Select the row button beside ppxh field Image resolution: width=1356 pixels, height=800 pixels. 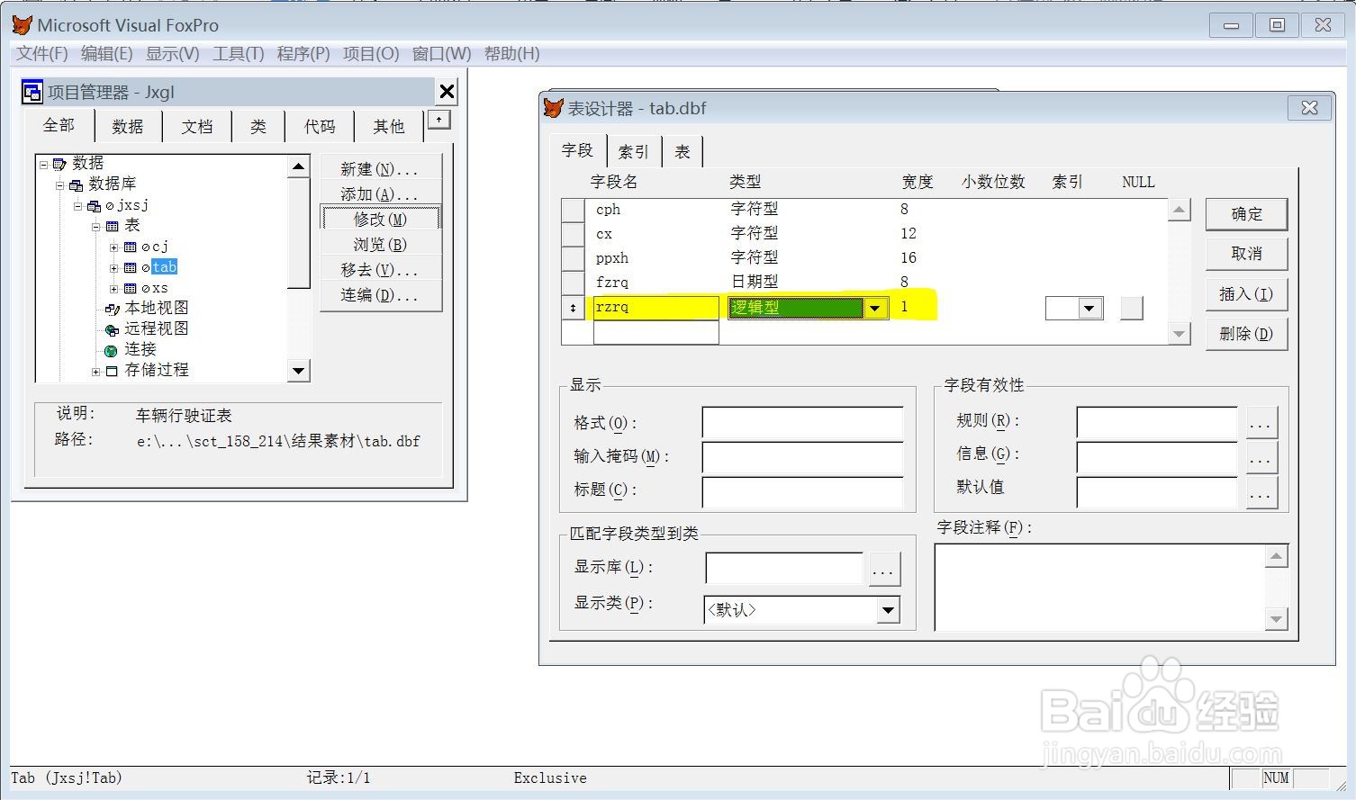(573, 258)
